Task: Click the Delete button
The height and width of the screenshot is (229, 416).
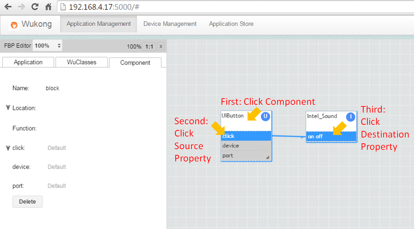Action: pyautogui.click(x=27, y=202)
